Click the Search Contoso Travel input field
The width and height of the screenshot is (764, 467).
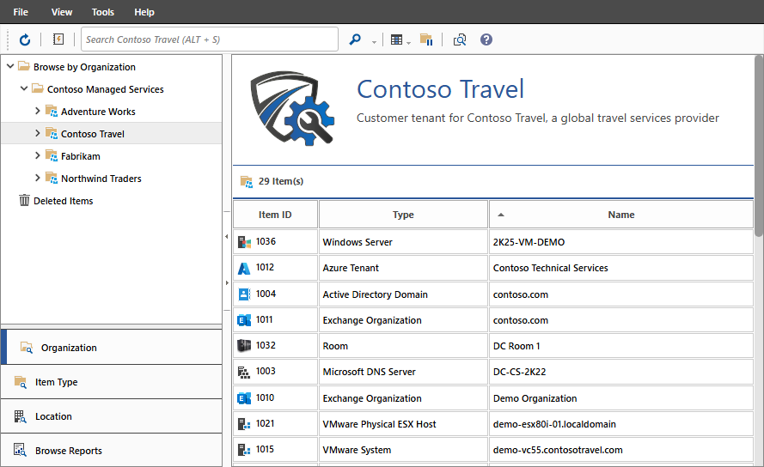(x=210, y=39)
